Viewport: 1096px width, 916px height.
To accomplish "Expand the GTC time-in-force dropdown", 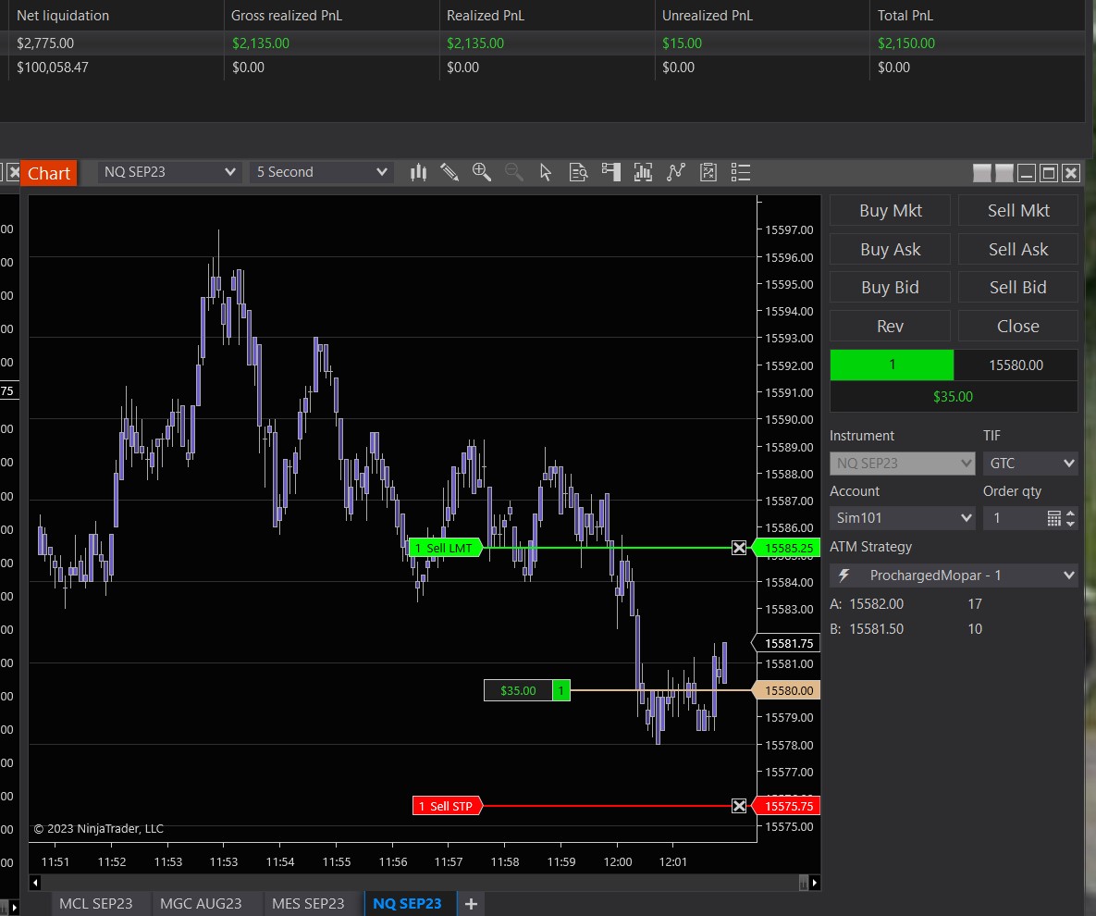I will tap(1030, 463).
